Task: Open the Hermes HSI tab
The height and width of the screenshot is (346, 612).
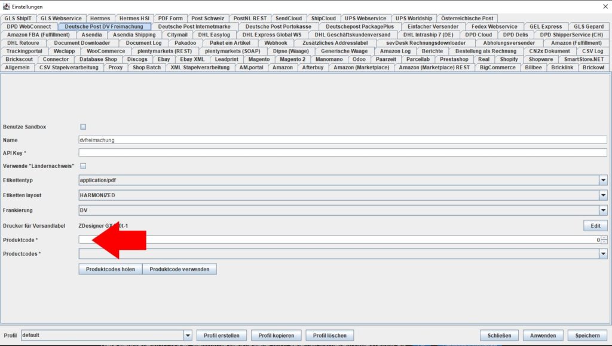Action: [134, 19]
